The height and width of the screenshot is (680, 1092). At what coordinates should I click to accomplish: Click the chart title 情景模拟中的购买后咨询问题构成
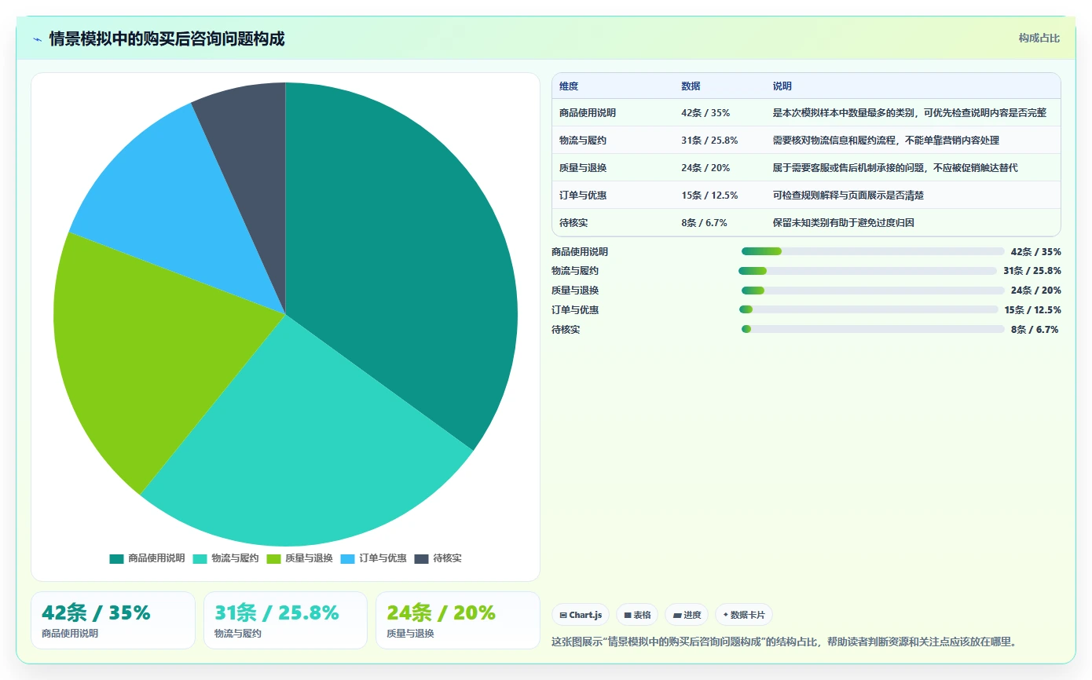click(167, 38)
